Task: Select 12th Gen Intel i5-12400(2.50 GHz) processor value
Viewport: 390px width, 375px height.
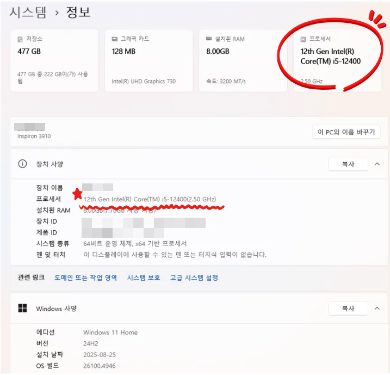Action: 150,199
